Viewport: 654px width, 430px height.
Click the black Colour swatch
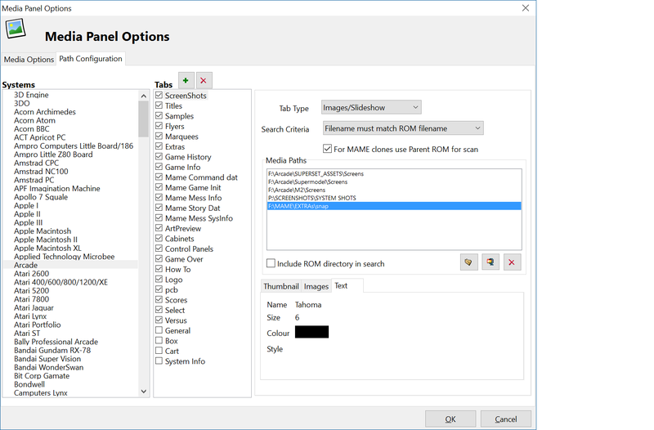pyautogui.click(x=311, y=332)
